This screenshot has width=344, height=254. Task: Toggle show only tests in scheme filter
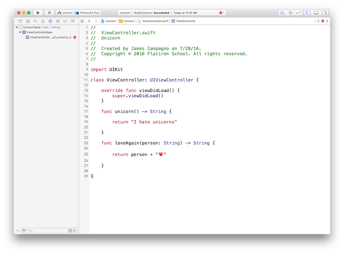tap(70, 230)
